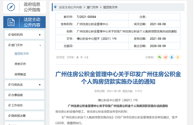Click the expiry date 2026-06-09
This screenshot has height=125, width=195.
pyautogui.click(x=158, y=46)
